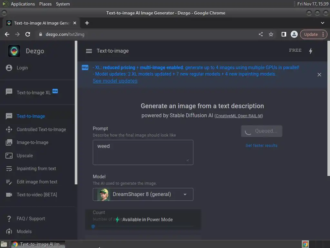The width and height of the screenshot is (330, 248).
Task: Click the FAQ / Support sidebar entry
Action: point(31,219)
